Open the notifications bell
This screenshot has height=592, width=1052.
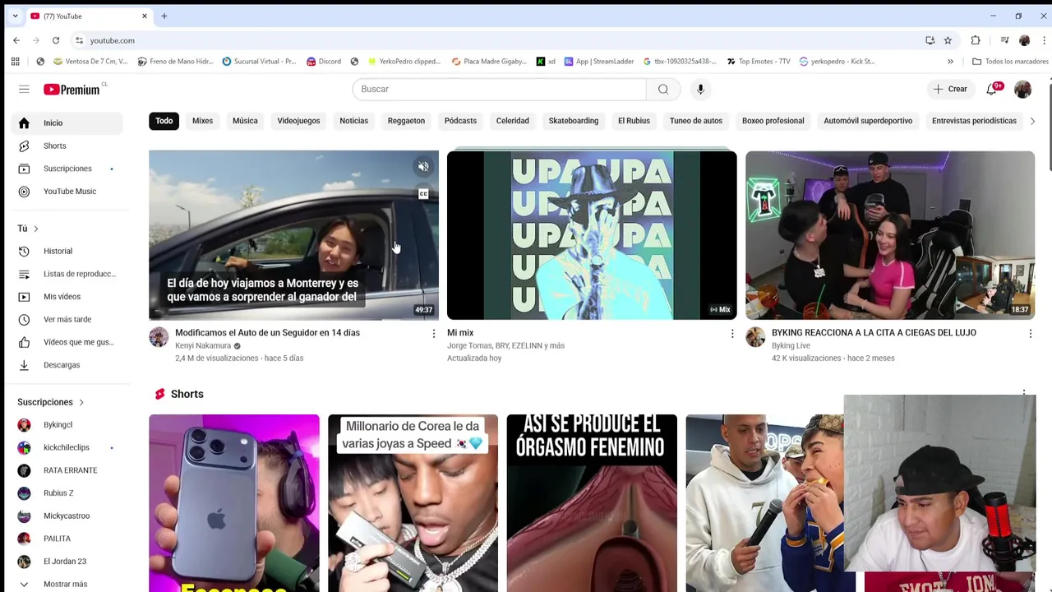point(992,89)
